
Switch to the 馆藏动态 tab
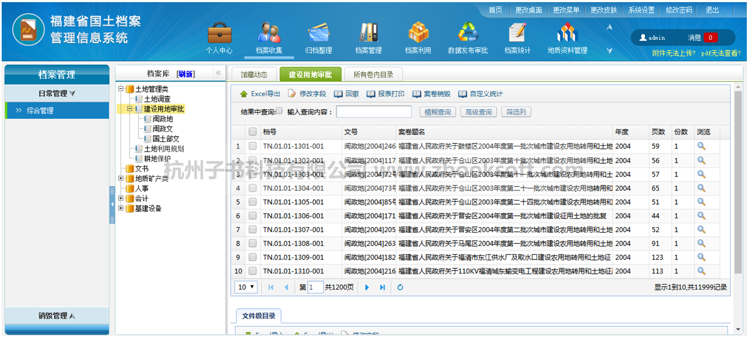(254, 75)
